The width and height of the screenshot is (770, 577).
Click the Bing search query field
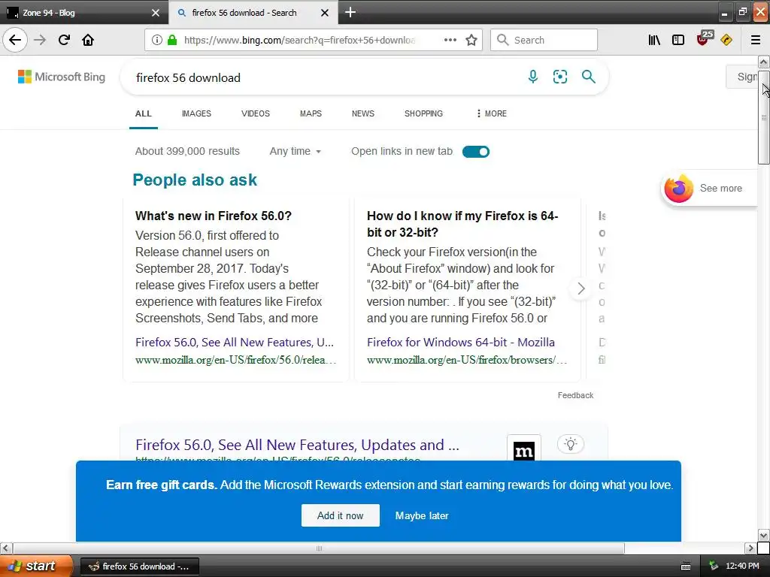[x=324, y=77]
